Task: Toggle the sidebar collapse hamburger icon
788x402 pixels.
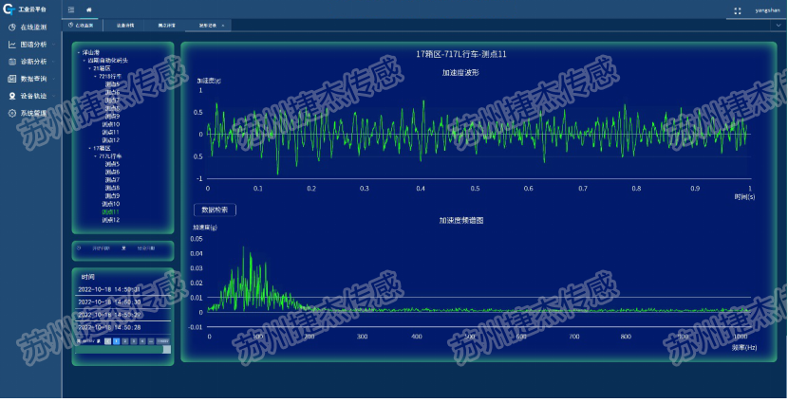Action: [x=71, y=9]
